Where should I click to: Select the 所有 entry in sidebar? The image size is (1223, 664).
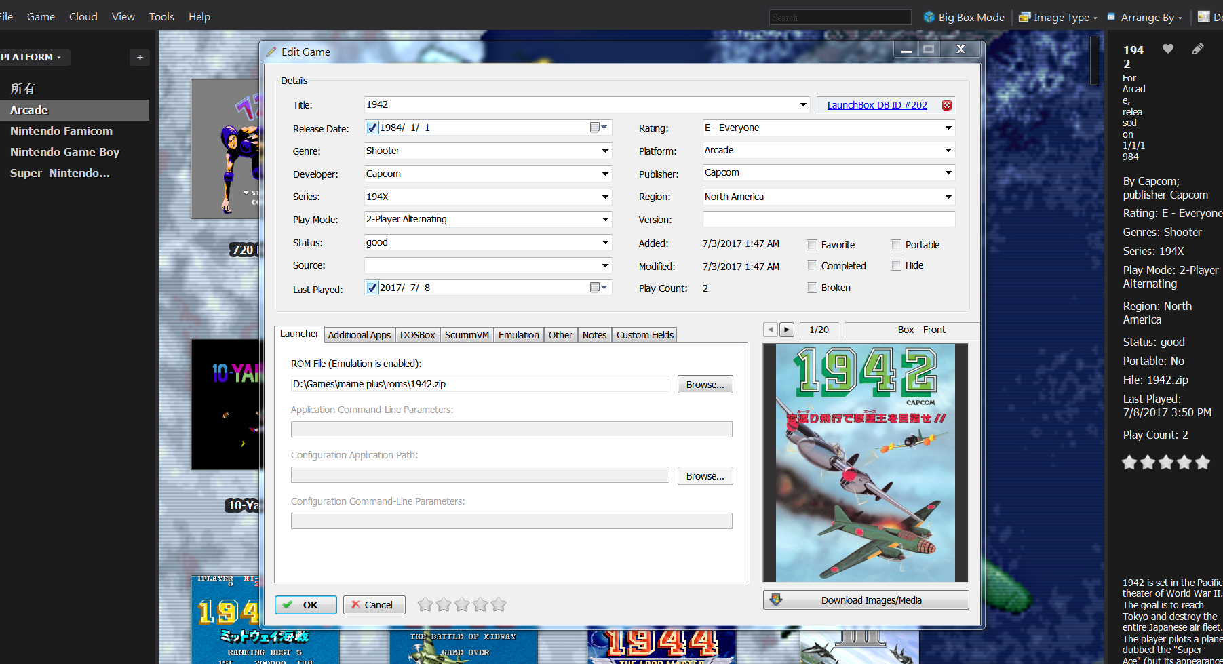[x=22, y=89]
